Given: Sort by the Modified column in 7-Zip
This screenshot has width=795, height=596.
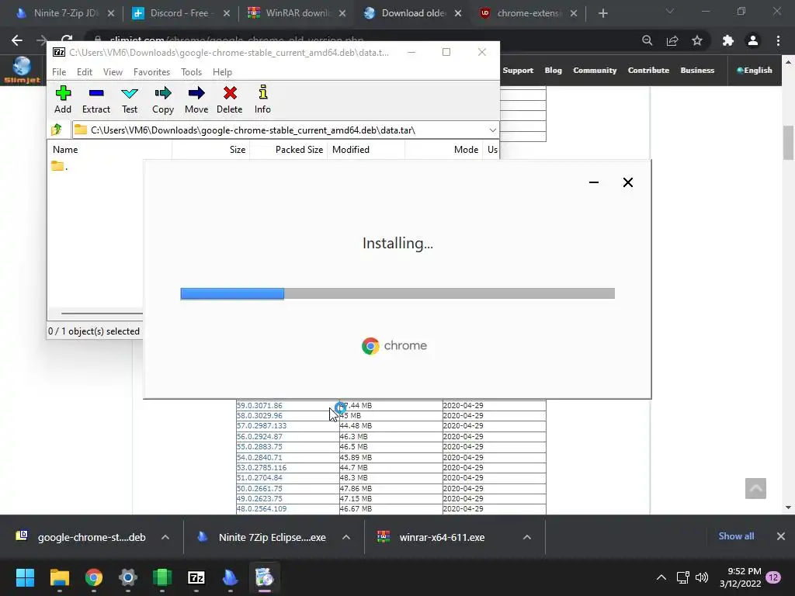Looking at the screenshot, I should (366, 150).
